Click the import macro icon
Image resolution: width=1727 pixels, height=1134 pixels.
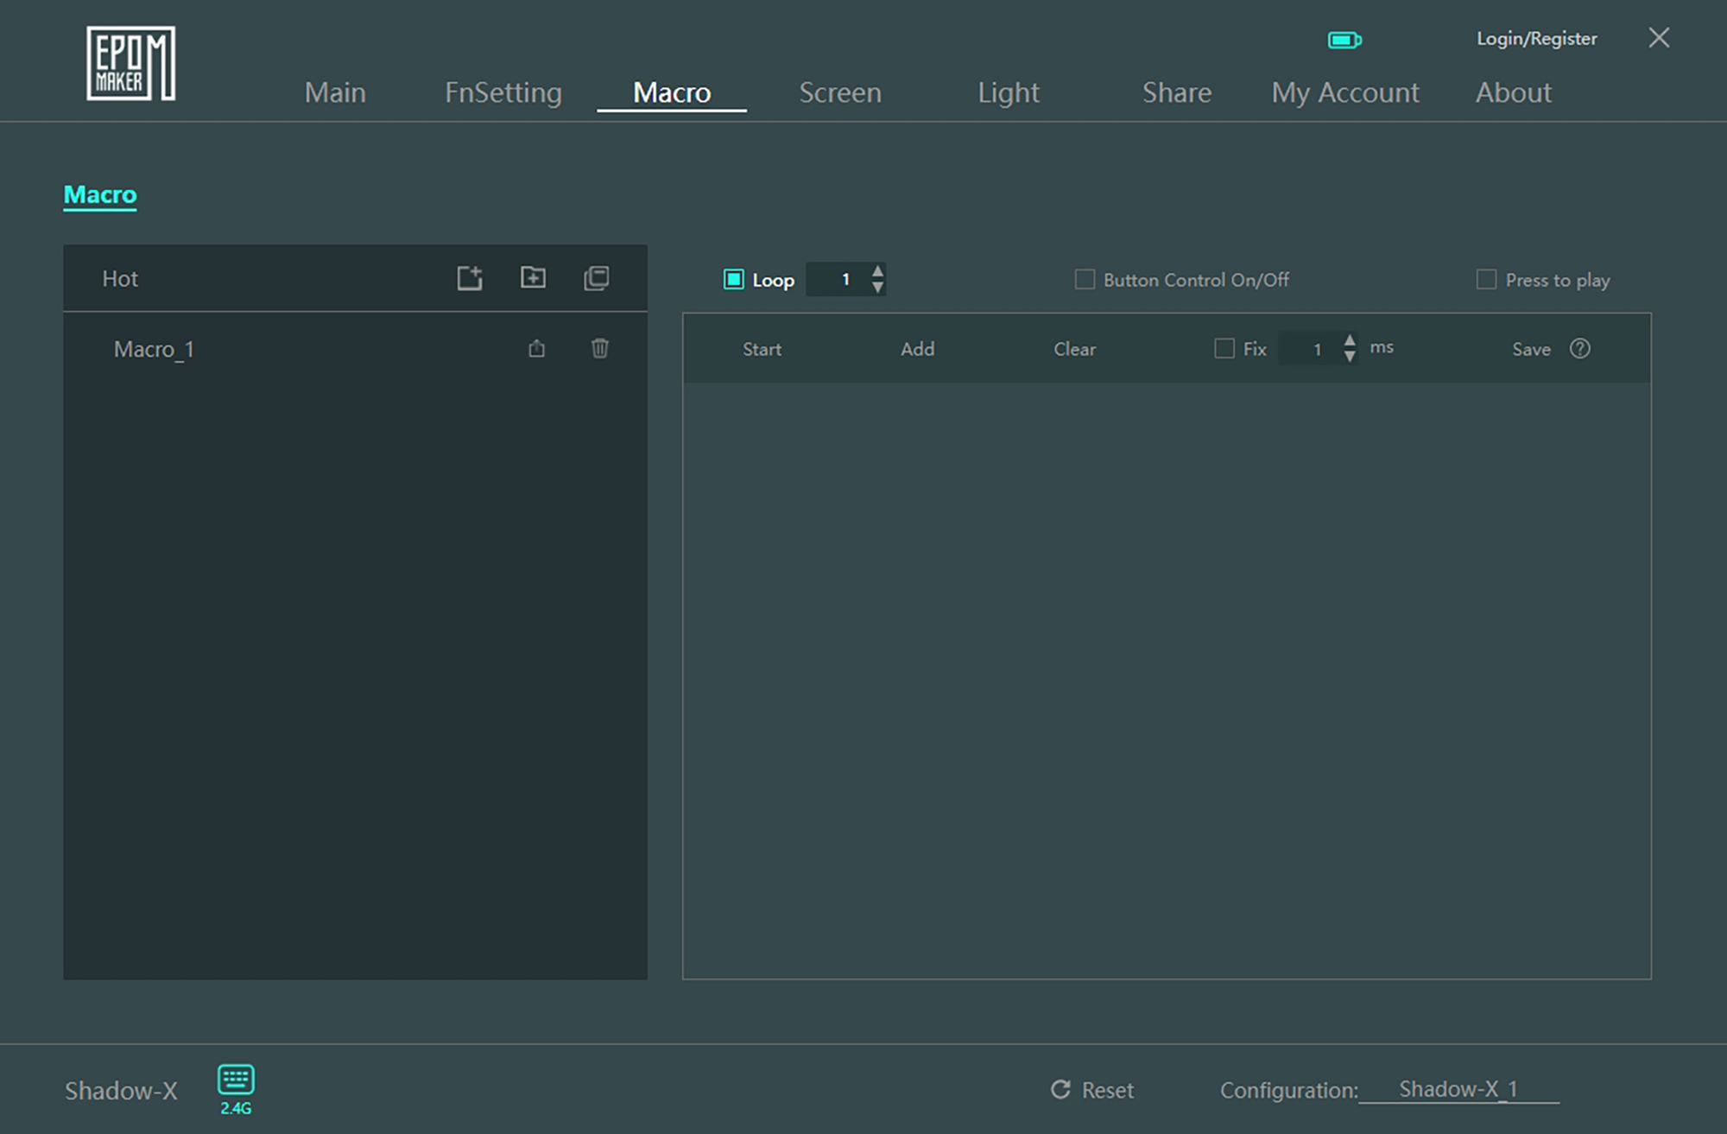[x=533, y=277]
